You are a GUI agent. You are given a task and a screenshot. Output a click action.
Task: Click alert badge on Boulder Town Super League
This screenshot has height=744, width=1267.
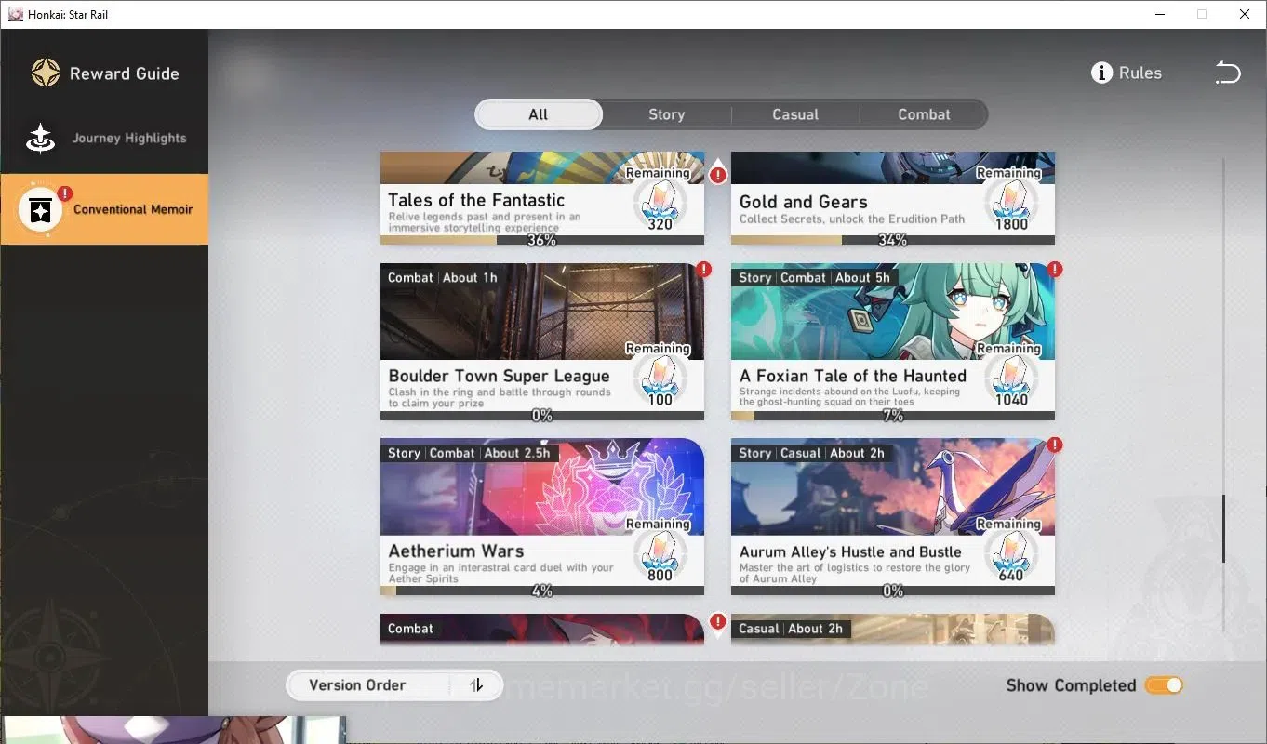pyautogui.click(x=703, y=269)
